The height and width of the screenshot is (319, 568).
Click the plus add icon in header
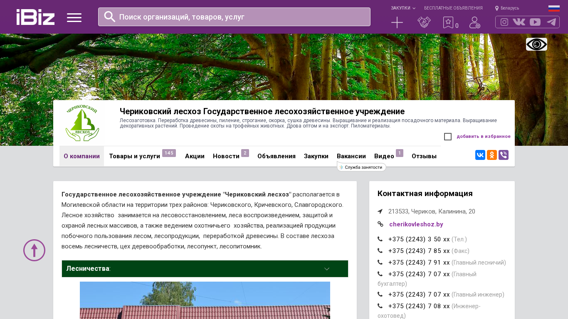[x=397, y=22]
